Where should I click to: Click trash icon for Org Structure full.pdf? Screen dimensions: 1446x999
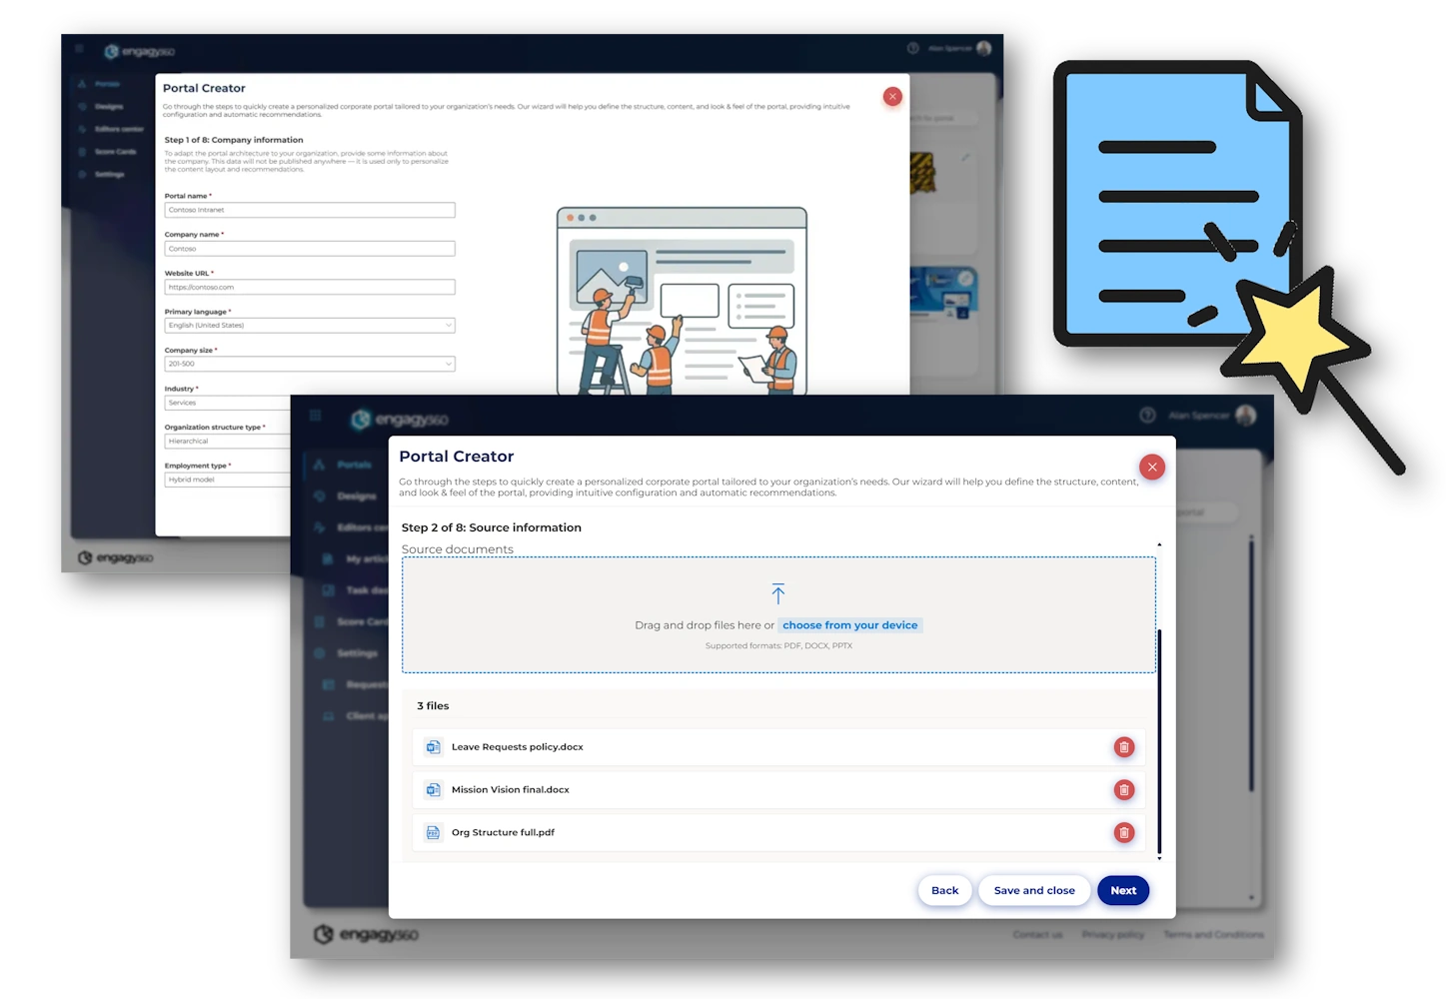click(1123, 833)
